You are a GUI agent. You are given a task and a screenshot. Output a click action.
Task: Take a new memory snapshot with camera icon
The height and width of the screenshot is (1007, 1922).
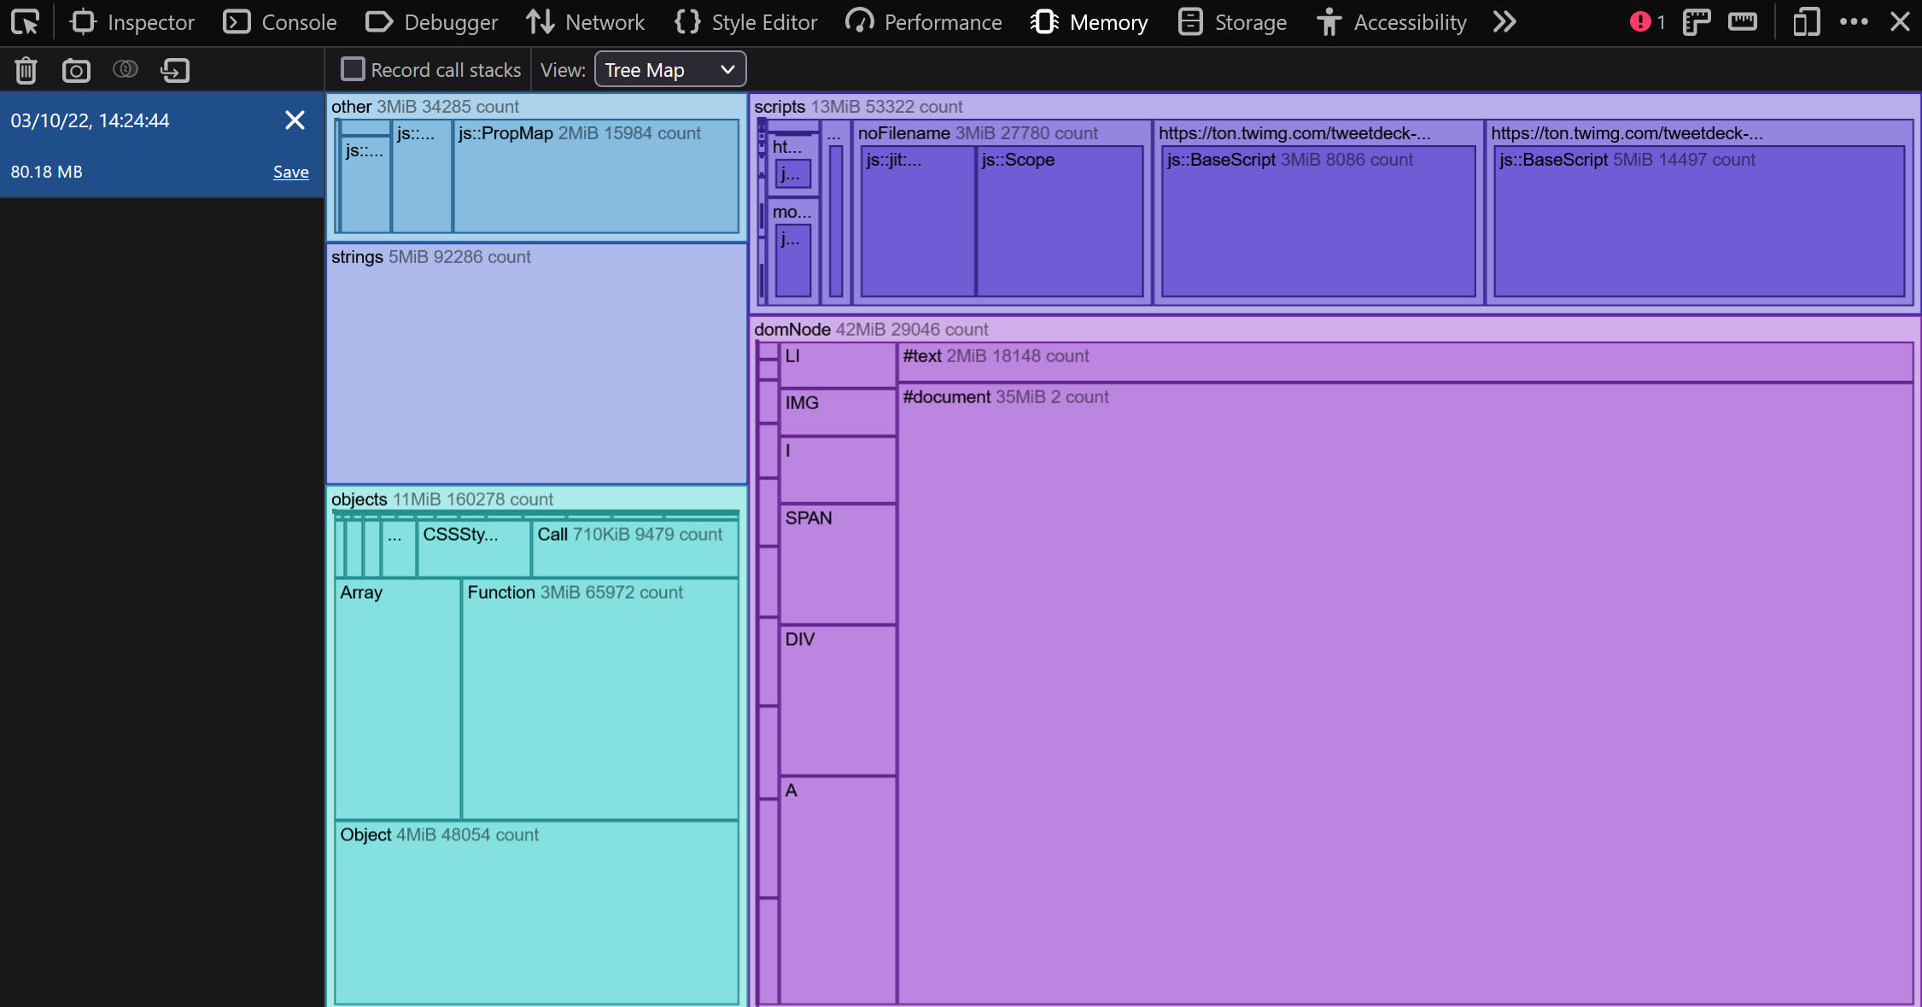(76, 70)
